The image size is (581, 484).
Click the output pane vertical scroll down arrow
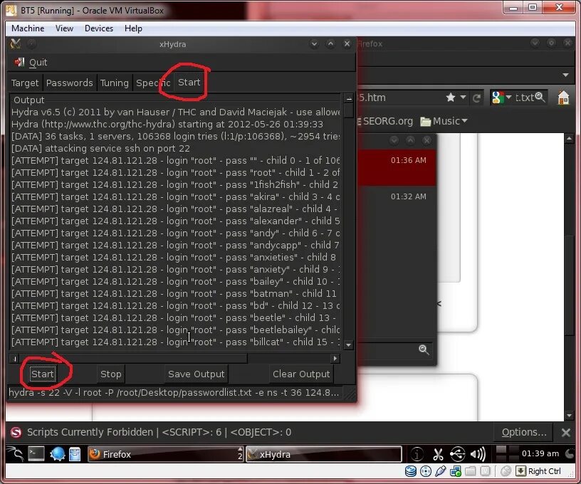coord(348,344)
